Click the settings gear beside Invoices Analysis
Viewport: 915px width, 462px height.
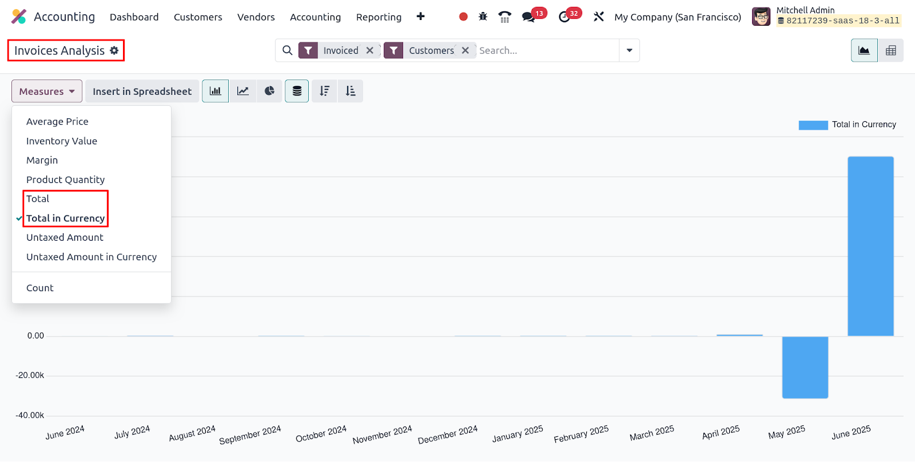(114, 50)
